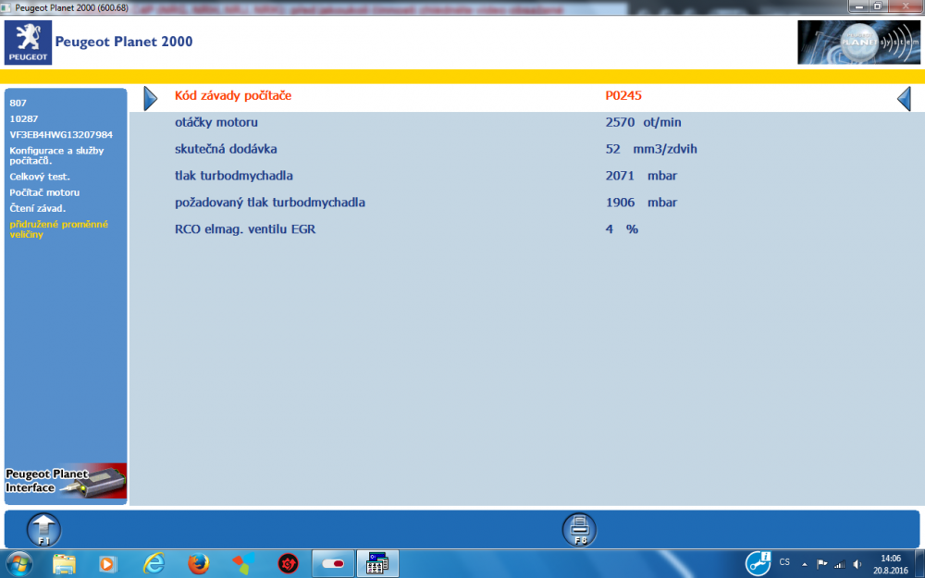Viewport: 925px width, 578px height.
Task: Select požadovaný tlak turbodmychadla row
Action: click(527, 203)
